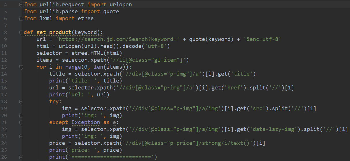Screen dimensions: 350x161
Task: Collapse the try block at line 18
Action: pos(21,102)
